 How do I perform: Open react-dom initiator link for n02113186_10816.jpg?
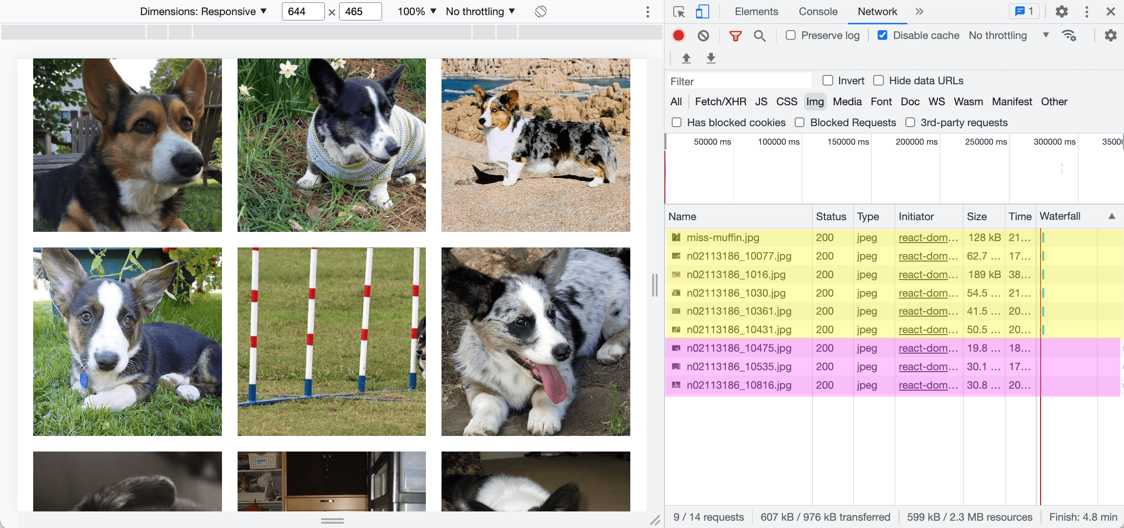pyautogui.click(x=928, y=385)
